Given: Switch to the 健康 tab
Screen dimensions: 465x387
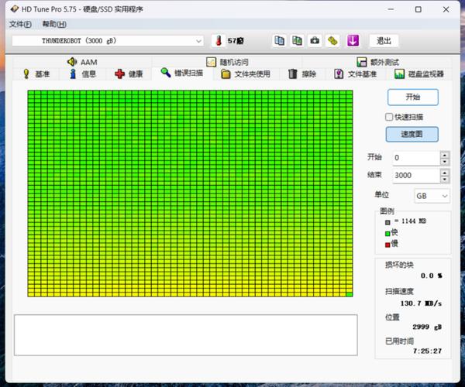Looking at the screenshot, I should click(x=129, y=74).
